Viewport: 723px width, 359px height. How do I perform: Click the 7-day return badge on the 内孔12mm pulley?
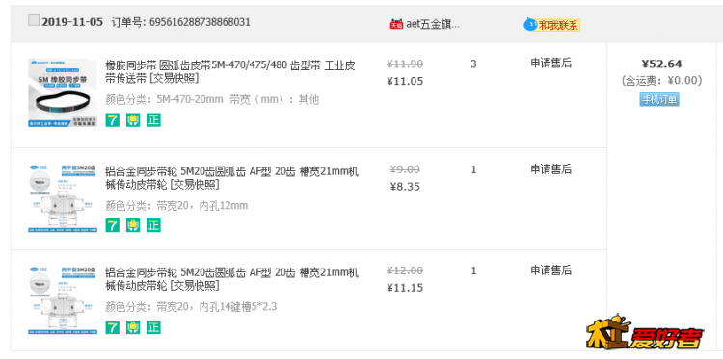(x=112, y=225)
